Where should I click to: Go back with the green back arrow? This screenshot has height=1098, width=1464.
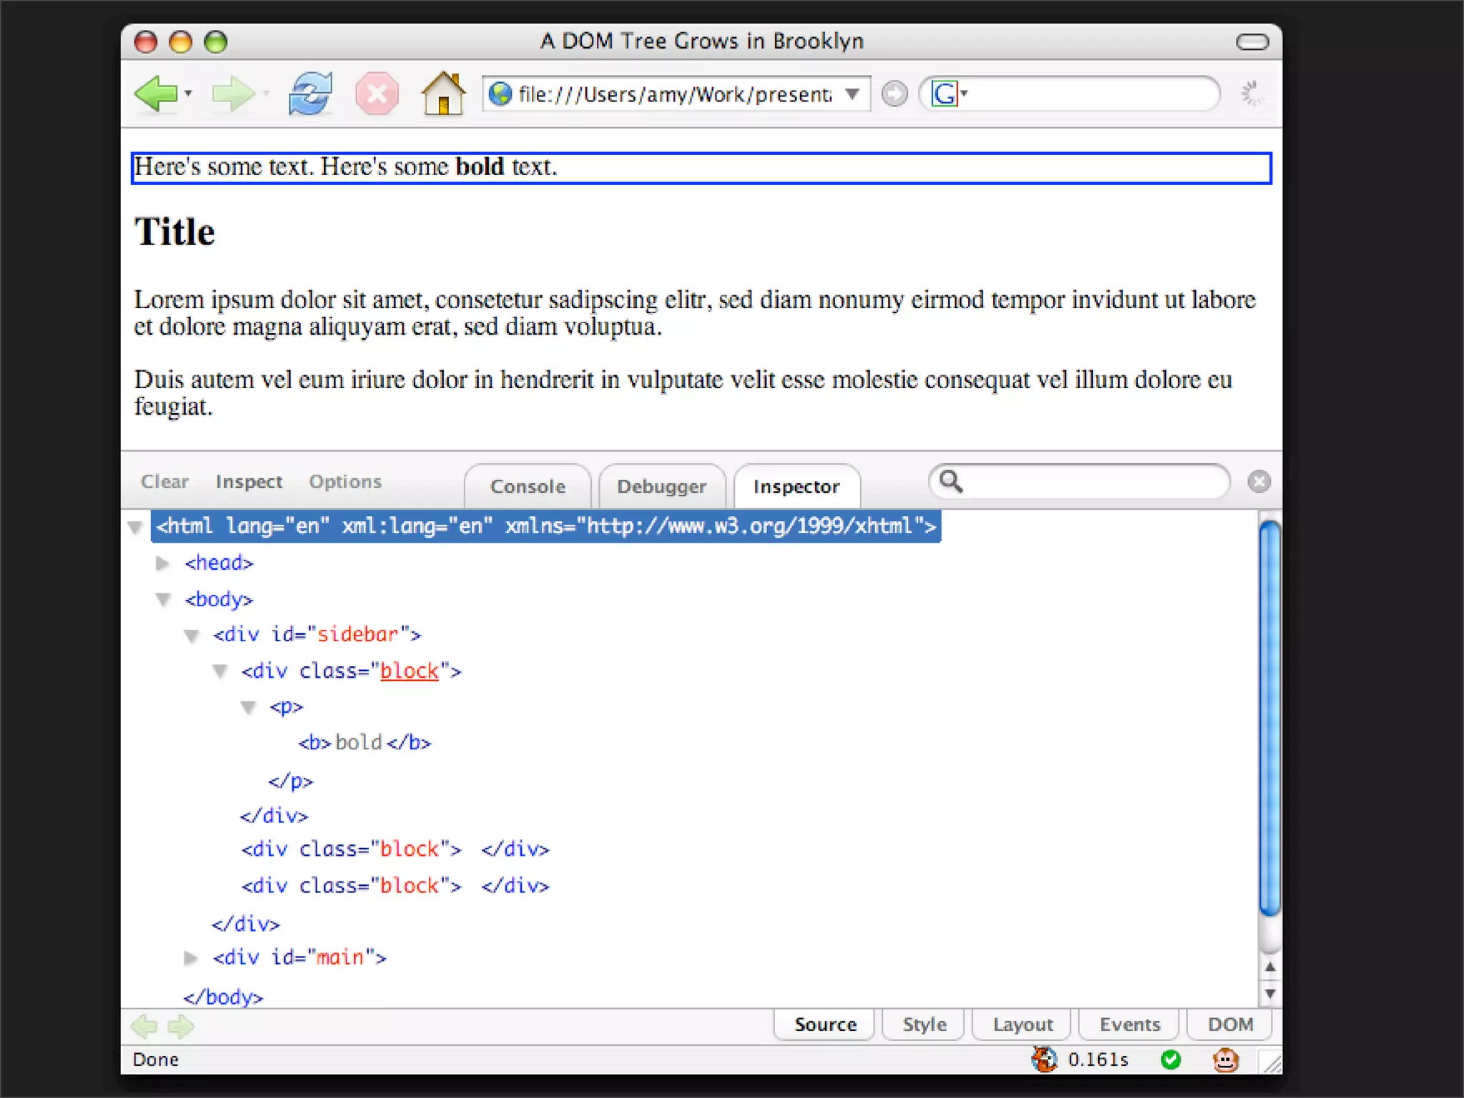[x=156, y=94]
